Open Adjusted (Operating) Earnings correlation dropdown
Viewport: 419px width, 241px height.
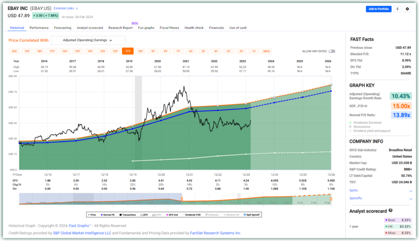pyautogui.click(x=88, y=41)
